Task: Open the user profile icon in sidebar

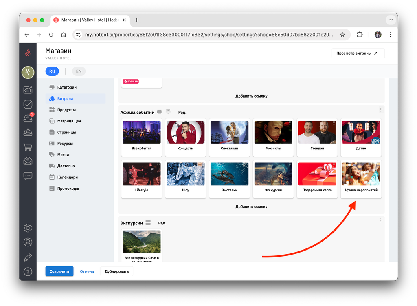Action: [x=28, y=242]
